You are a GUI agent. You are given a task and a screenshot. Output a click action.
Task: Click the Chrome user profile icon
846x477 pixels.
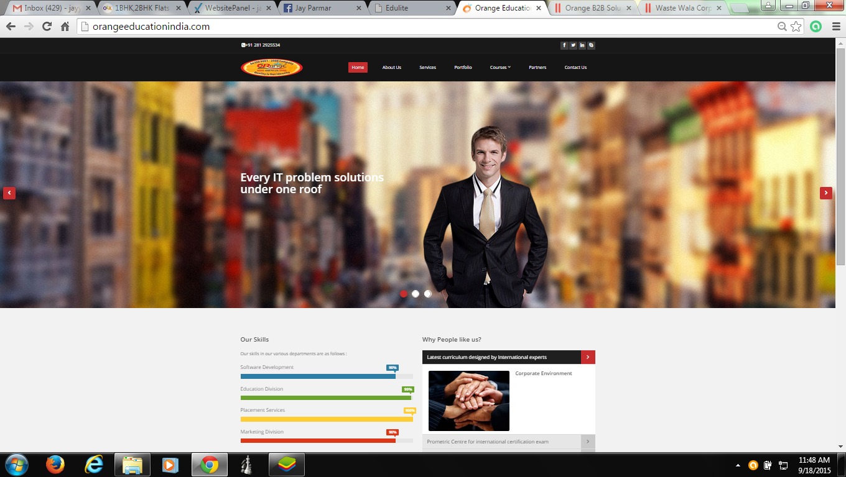768,5
